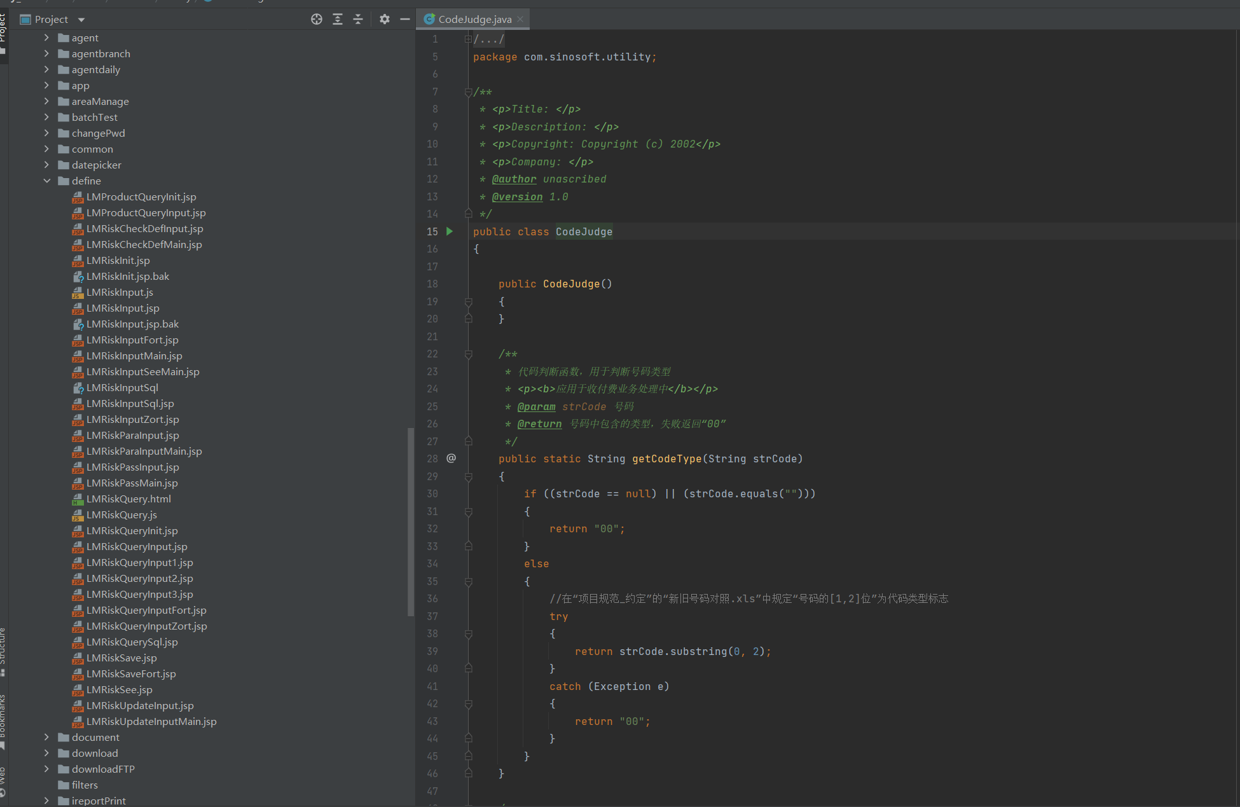Select LMRiskInputZort.jsp in the tree
The width and height of the screenshot is (1240, 807).
point(133,419)
